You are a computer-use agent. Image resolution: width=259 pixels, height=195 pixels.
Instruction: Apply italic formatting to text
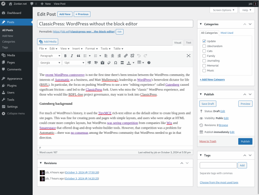(72, 56)
